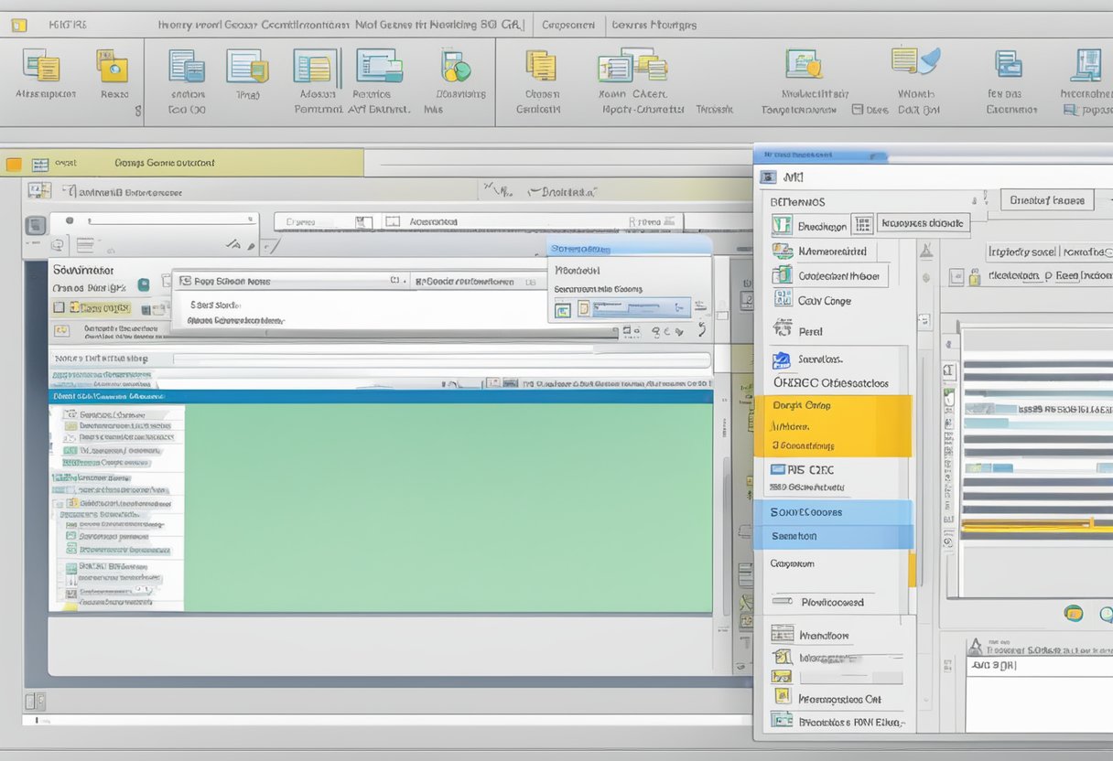Click the yellow Adoson Permumi ribbon icon

tap(315, 69)
